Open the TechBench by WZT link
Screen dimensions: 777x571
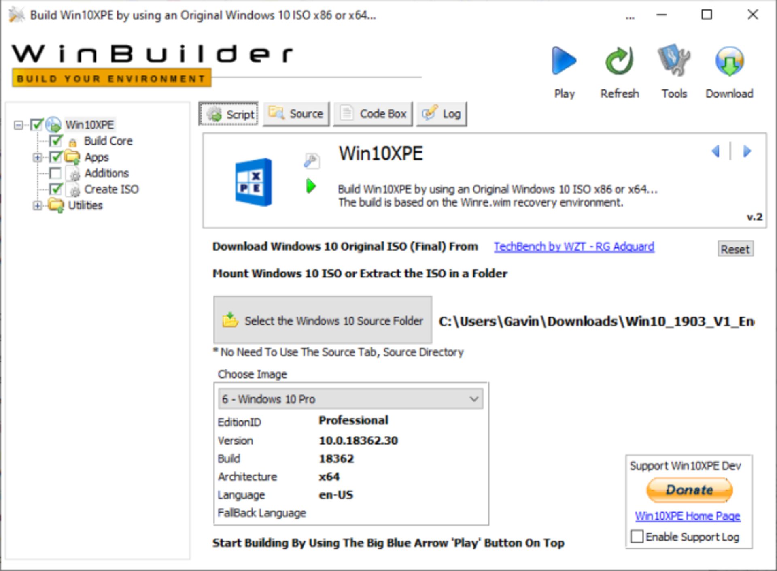(x=573, y=247)
